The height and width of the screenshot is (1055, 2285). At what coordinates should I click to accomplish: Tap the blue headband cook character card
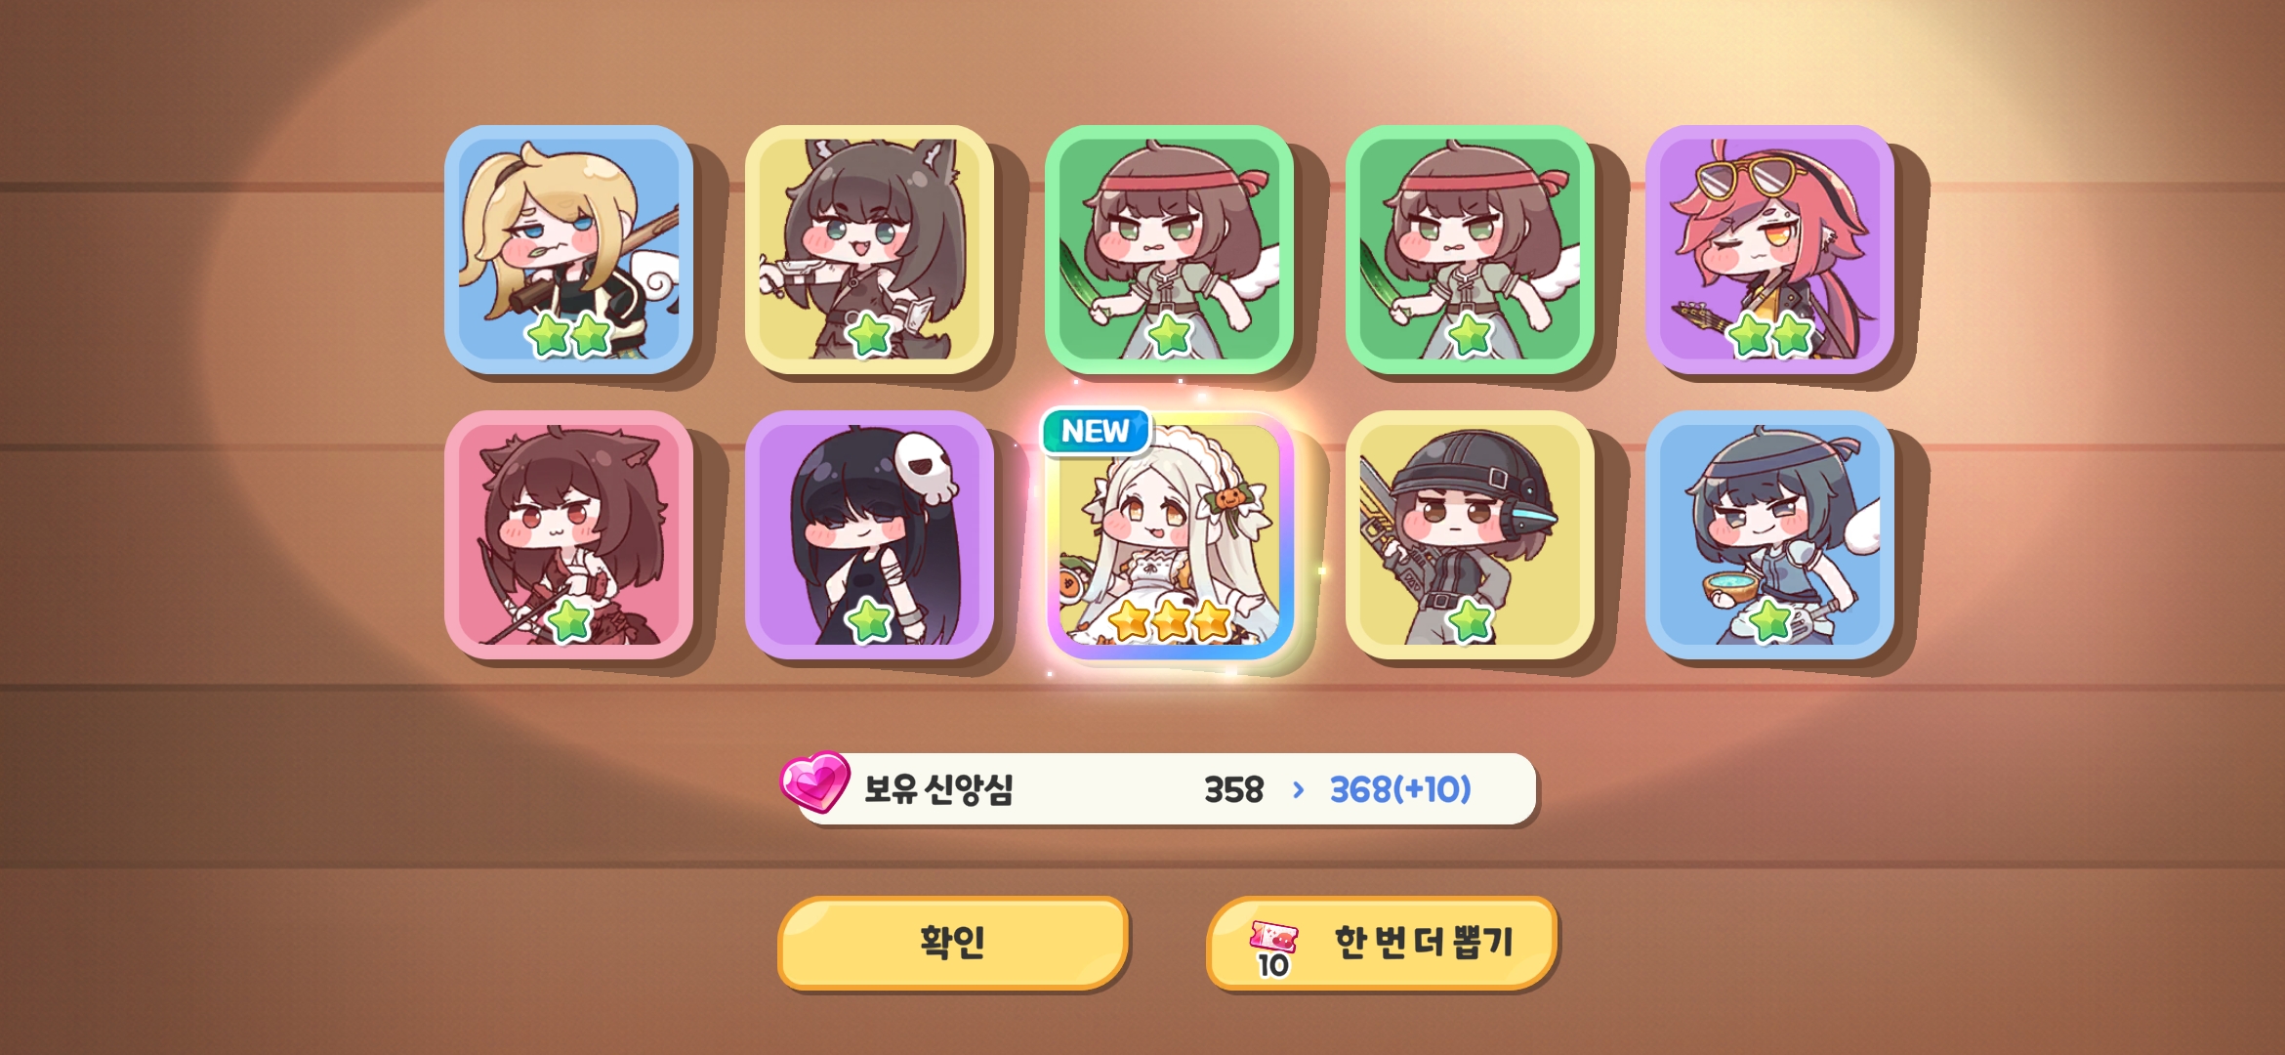tap(1769, 534)
